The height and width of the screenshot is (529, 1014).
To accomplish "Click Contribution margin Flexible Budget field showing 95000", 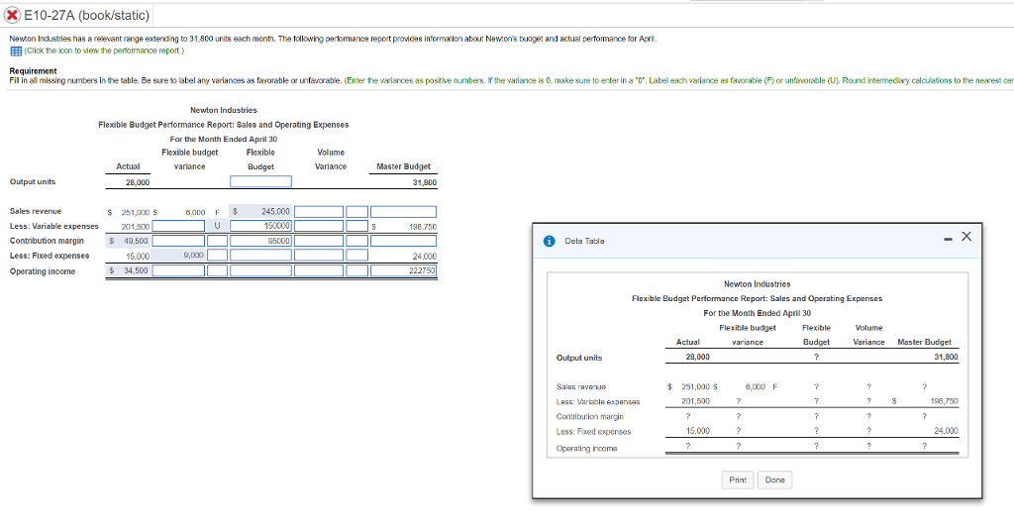I will pyautogui.click(x=260, y=241).
